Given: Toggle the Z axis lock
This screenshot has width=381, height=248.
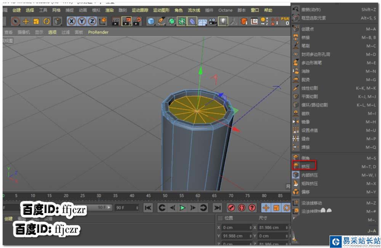Looking at the screenshot, I should [x=92, y=22].
